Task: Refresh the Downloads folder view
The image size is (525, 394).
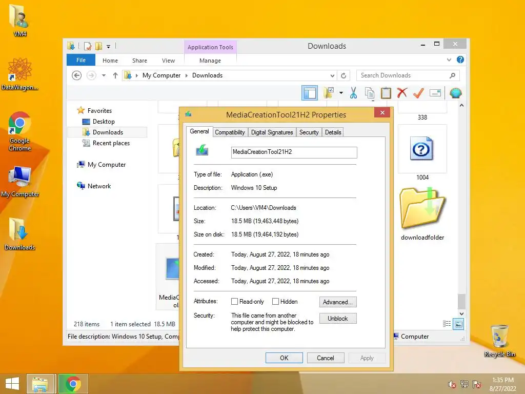Action: pos(344,75)
